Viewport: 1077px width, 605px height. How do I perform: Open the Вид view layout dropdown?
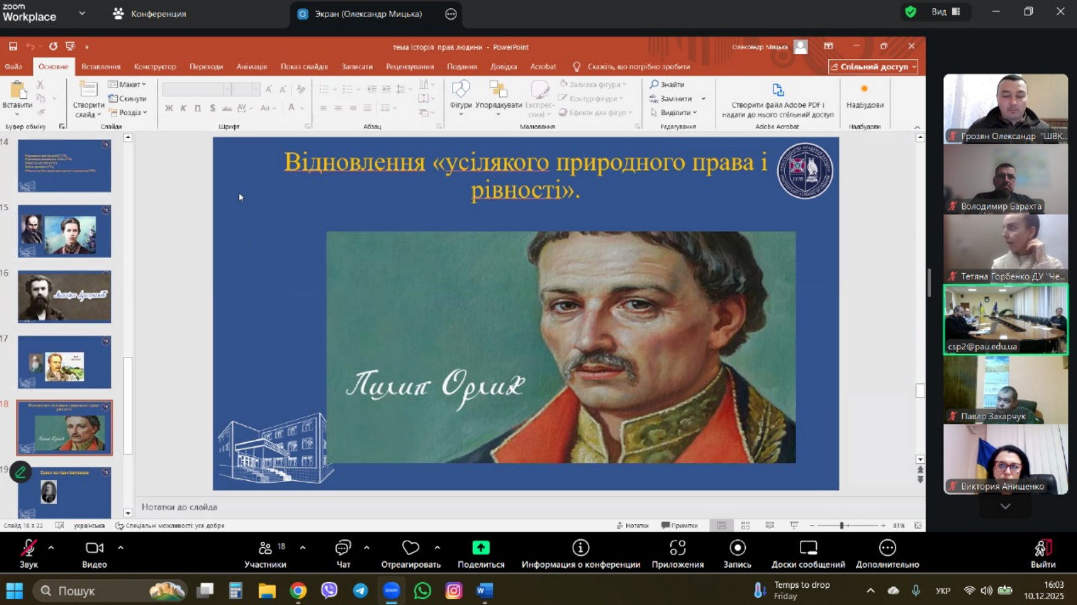[946, 12]
